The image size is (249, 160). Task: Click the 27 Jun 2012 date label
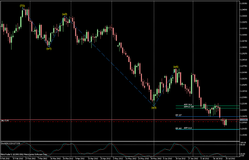(x=193, y=158)
